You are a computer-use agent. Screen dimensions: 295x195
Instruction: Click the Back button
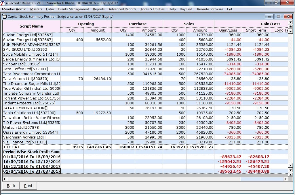pyautogui.click(x=11, y=186)
